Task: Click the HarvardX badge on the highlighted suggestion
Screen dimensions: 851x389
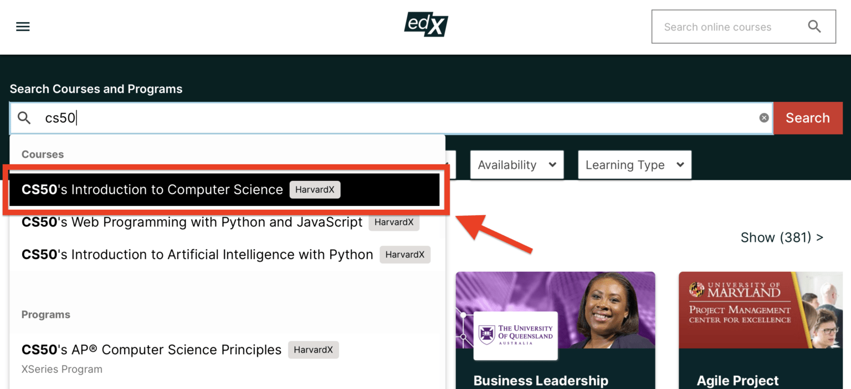Action: 315,189
